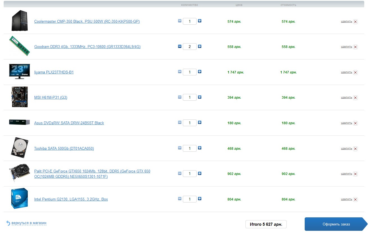Remove Toshiba SATA 500Gb with red X icon
This screenshot has height=235, width=378.
pos(355,149)
